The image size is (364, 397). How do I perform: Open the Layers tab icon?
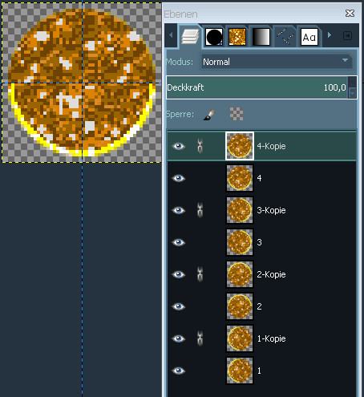190,36
